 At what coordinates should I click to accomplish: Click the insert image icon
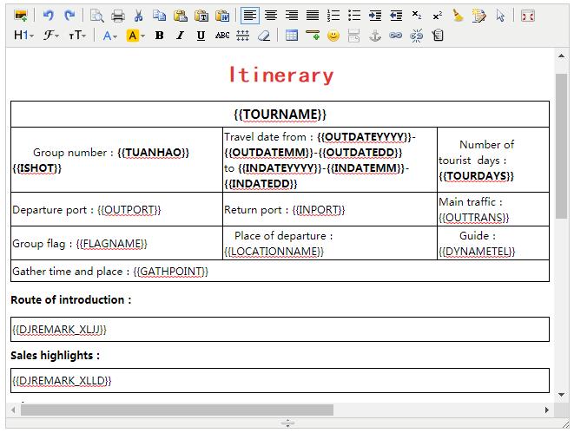point(21,16)
